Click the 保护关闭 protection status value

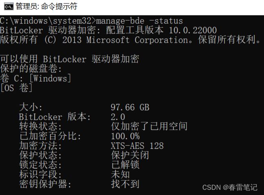[130, 155]
